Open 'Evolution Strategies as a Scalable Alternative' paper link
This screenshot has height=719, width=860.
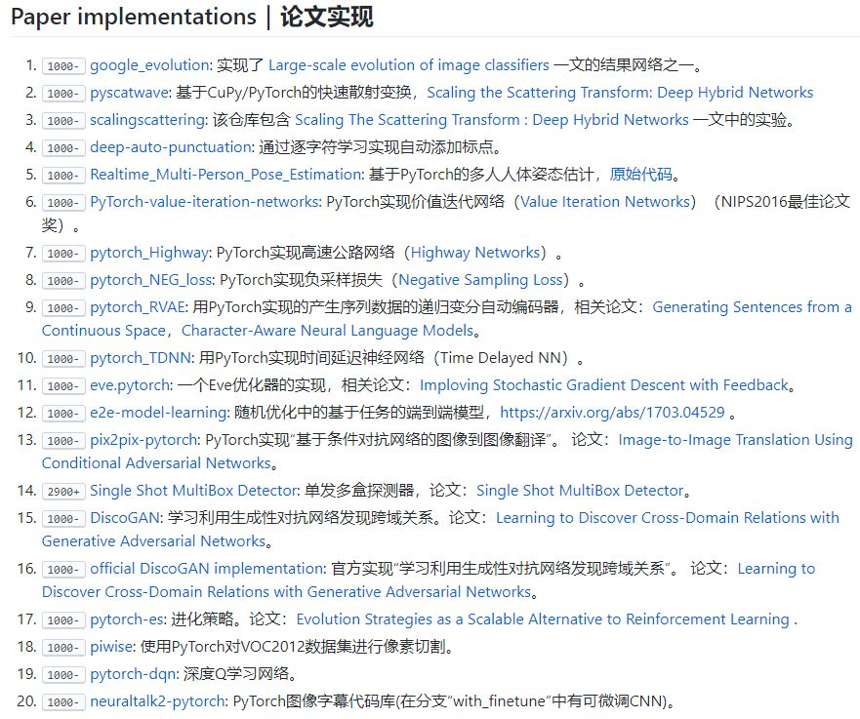(543, 619)
